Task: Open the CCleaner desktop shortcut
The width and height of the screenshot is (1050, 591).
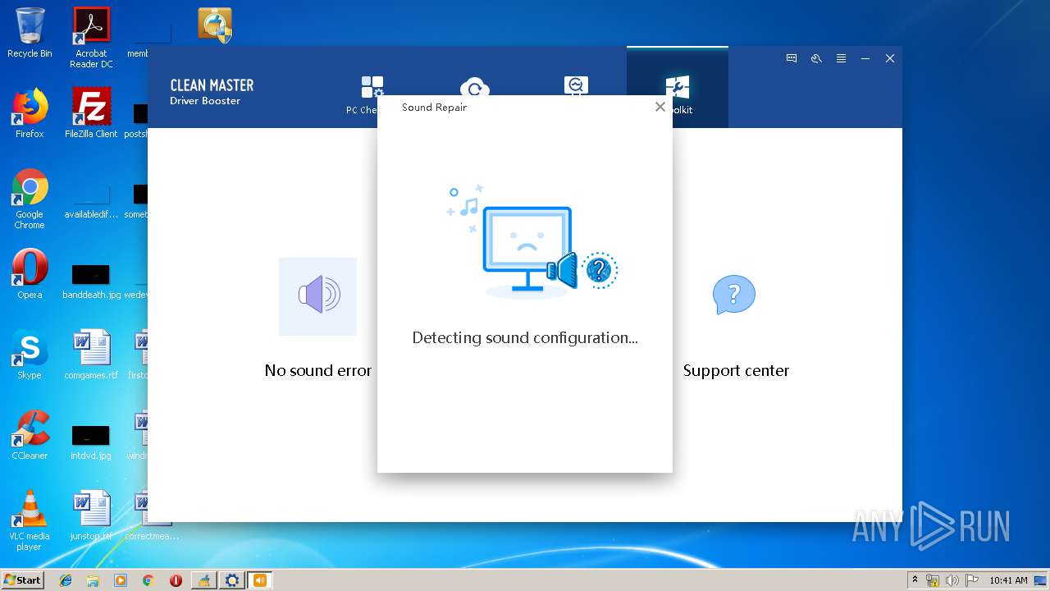Action: click(x=30, y=435)
